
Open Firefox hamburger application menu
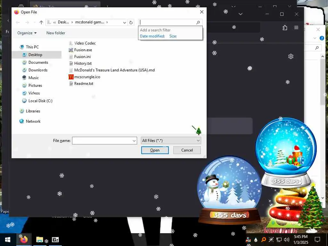(296, 28)
